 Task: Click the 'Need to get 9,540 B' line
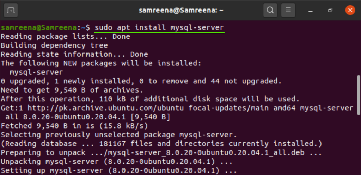tap(72, 90)
